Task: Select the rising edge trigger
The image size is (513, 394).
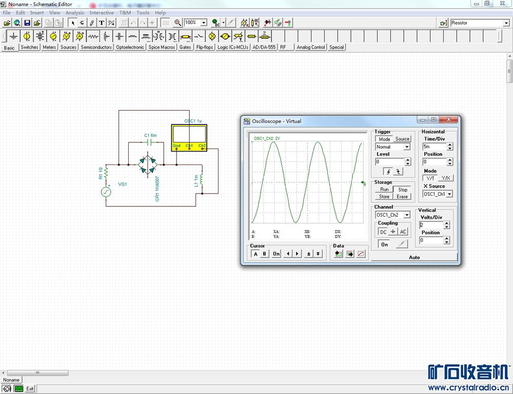Action: [388, 172]
